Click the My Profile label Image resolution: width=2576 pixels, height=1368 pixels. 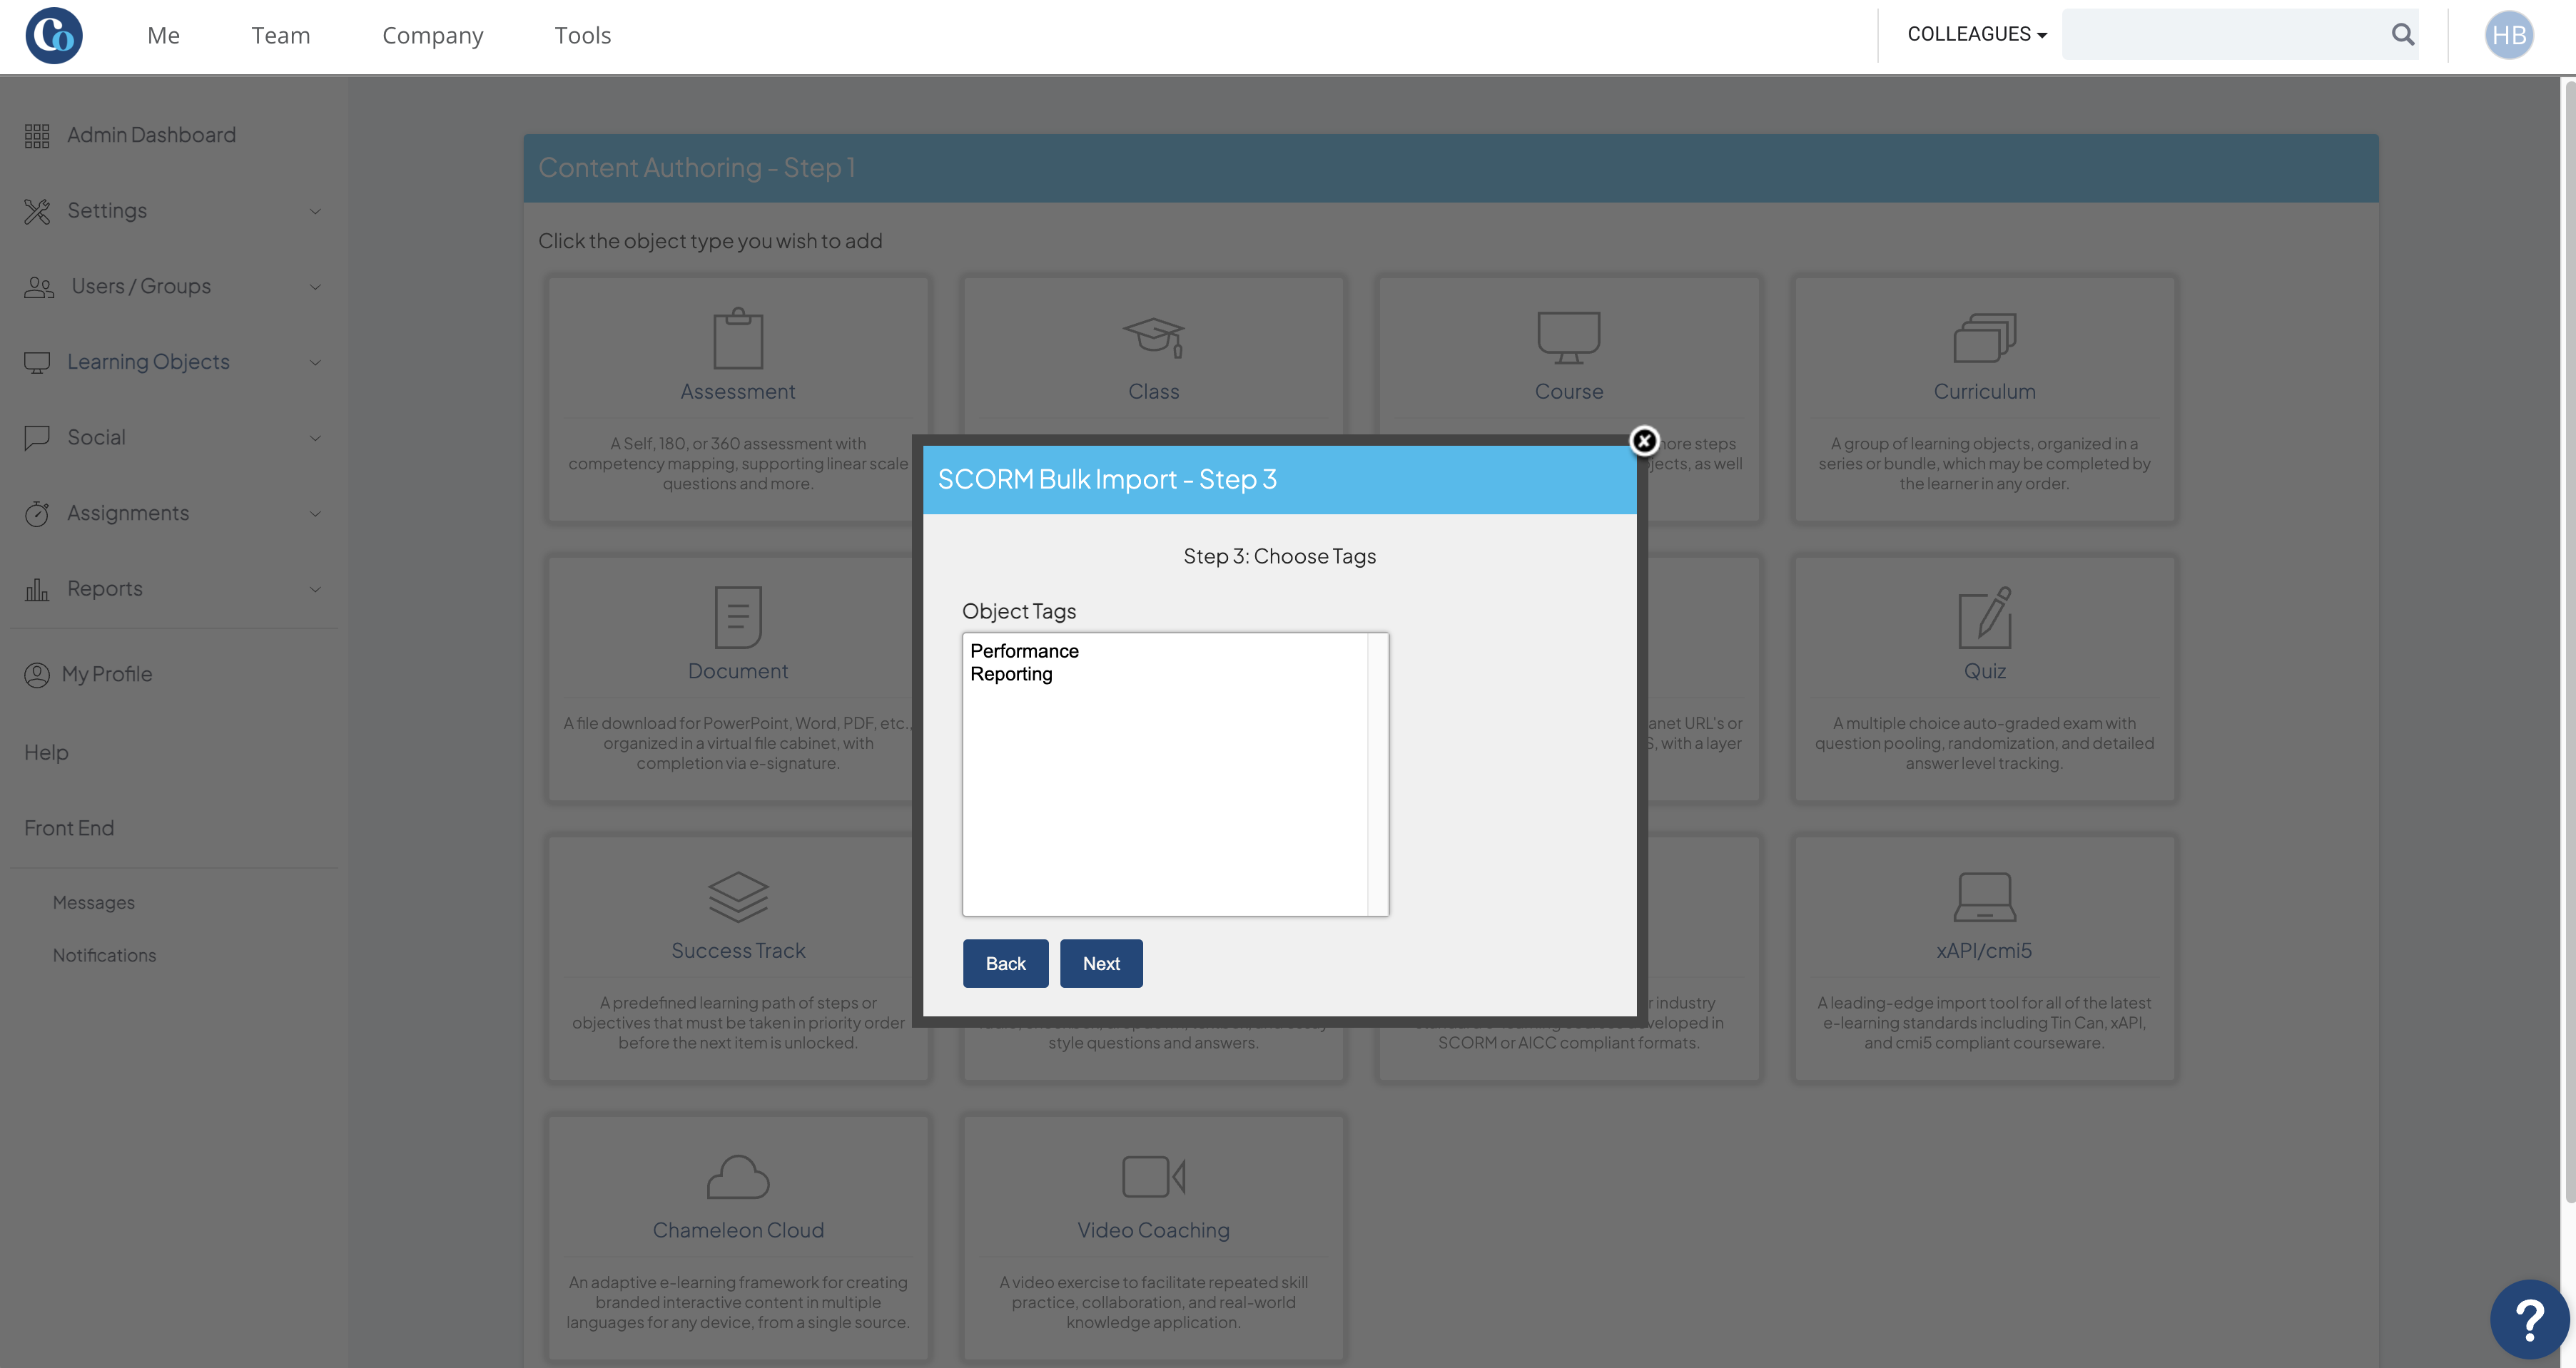coord(107,675)
